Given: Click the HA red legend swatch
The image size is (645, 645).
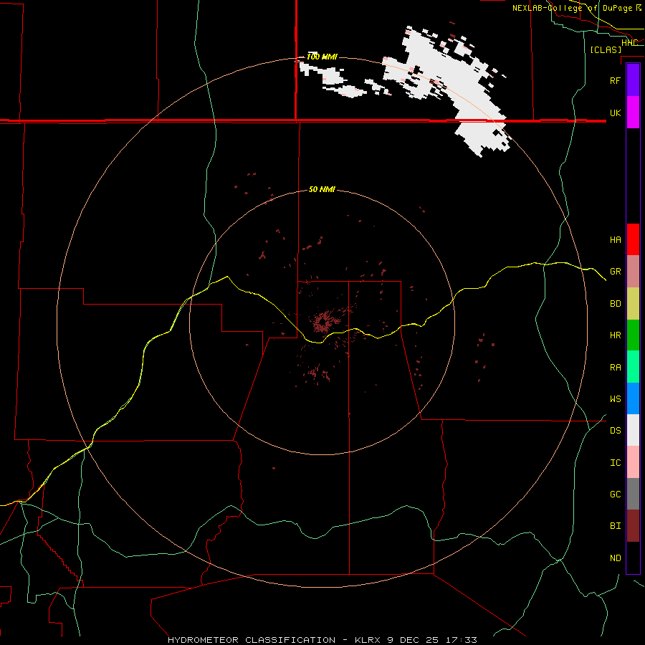Looking at the screenshot, I should tap(633, 239).
